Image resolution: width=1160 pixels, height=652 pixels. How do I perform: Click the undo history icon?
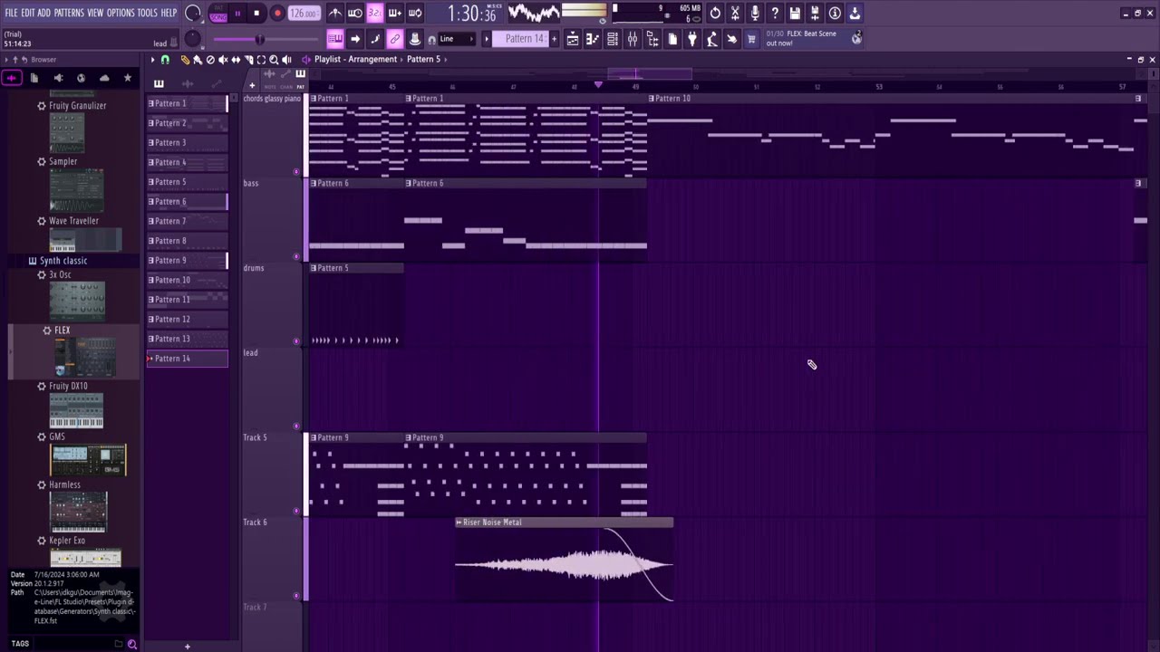[715, 14]
